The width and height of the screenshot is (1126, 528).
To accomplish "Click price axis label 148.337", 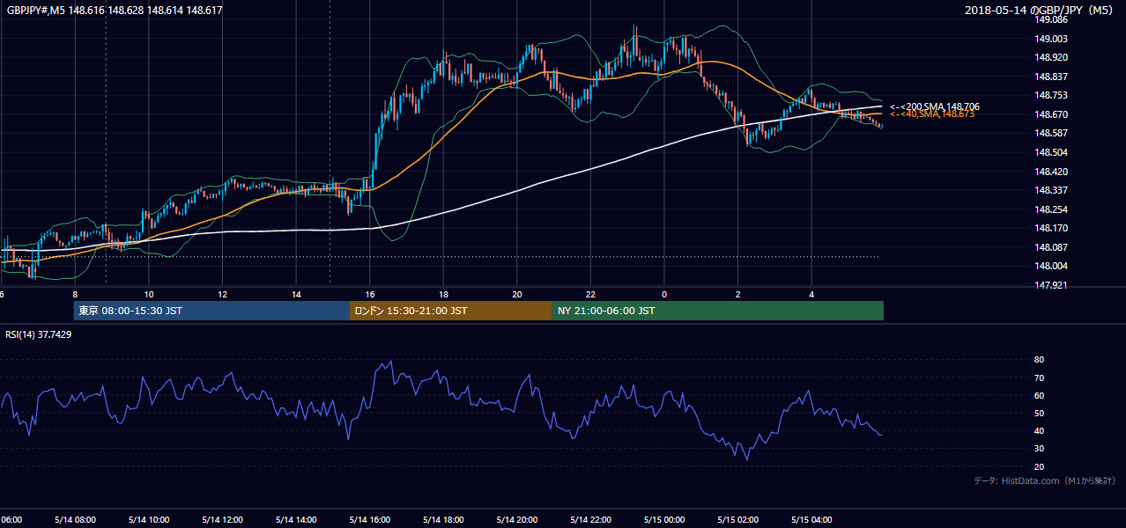I will (1050, 190).
